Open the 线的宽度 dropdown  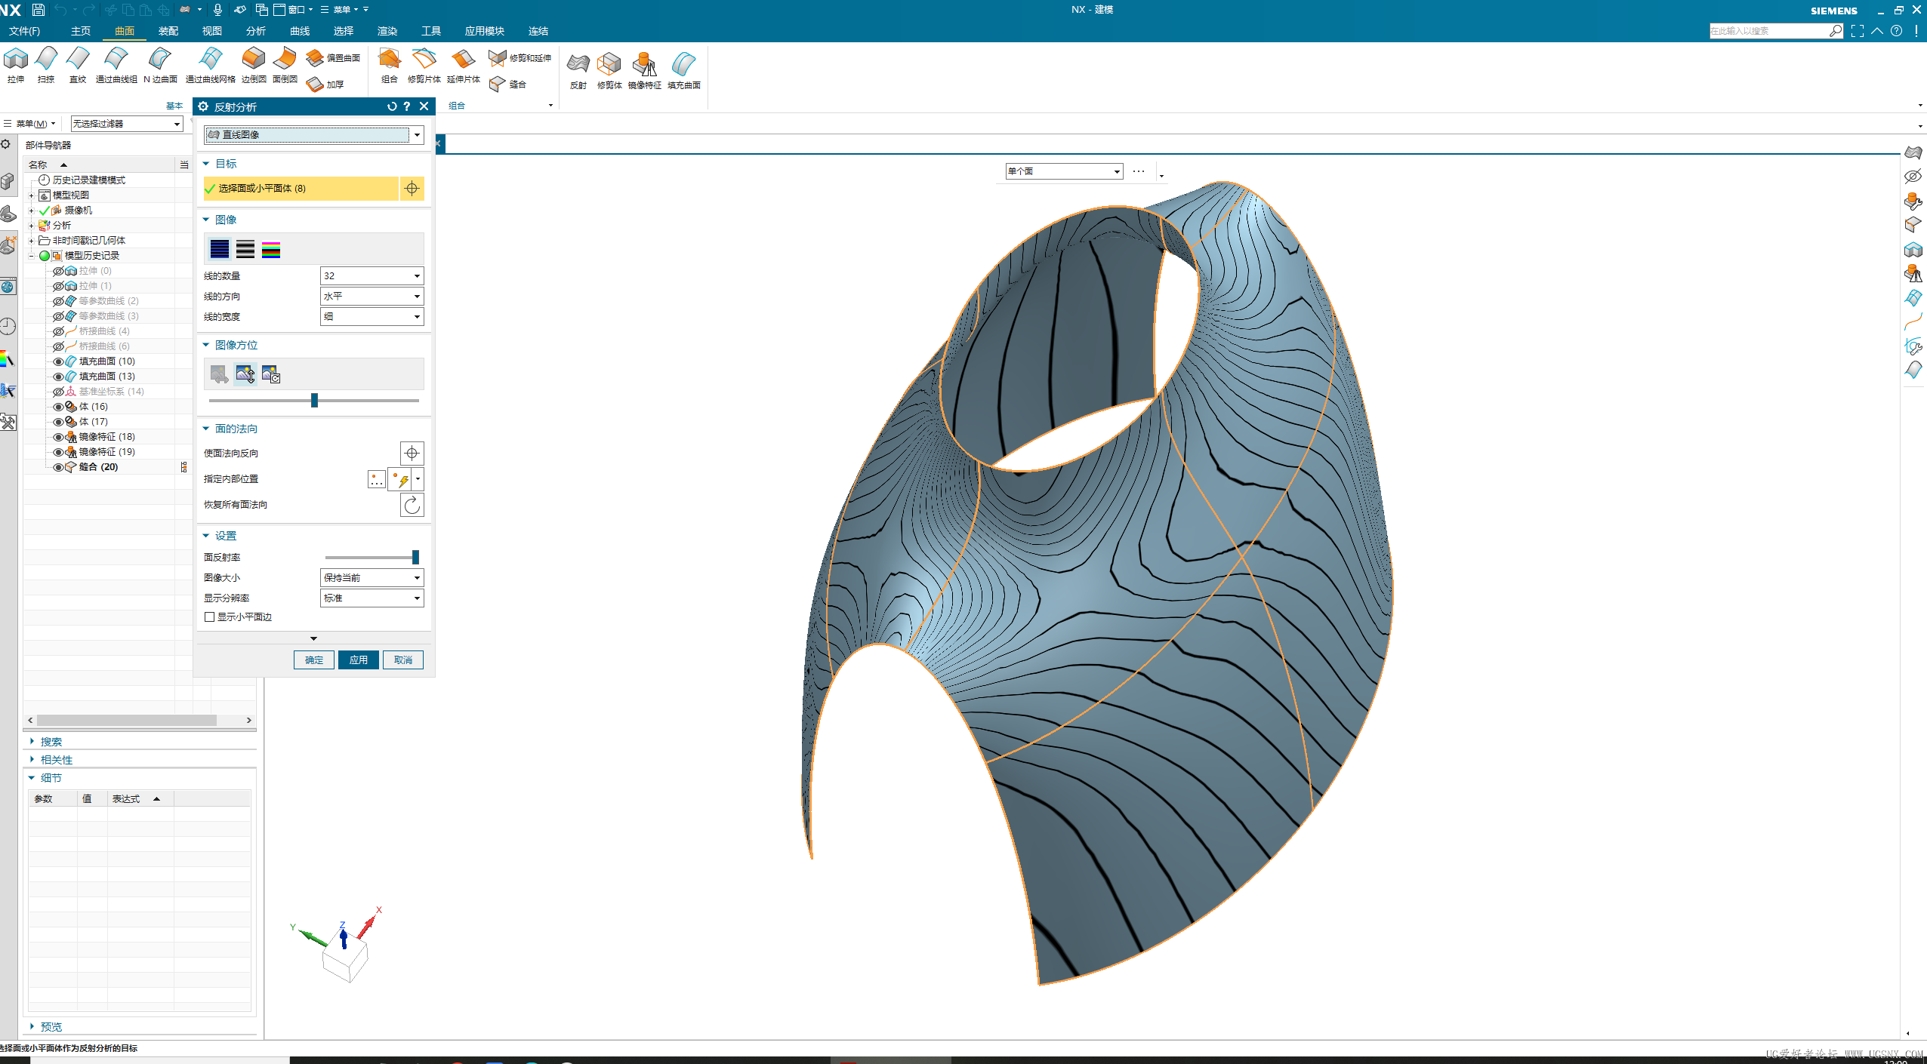point(372,316)
